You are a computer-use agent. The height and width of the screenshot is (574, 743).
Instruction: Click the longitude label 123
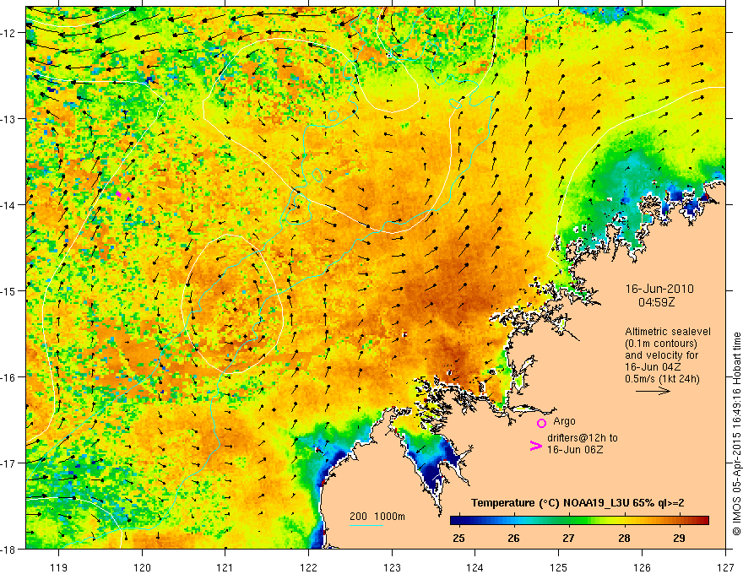point(392,568)
